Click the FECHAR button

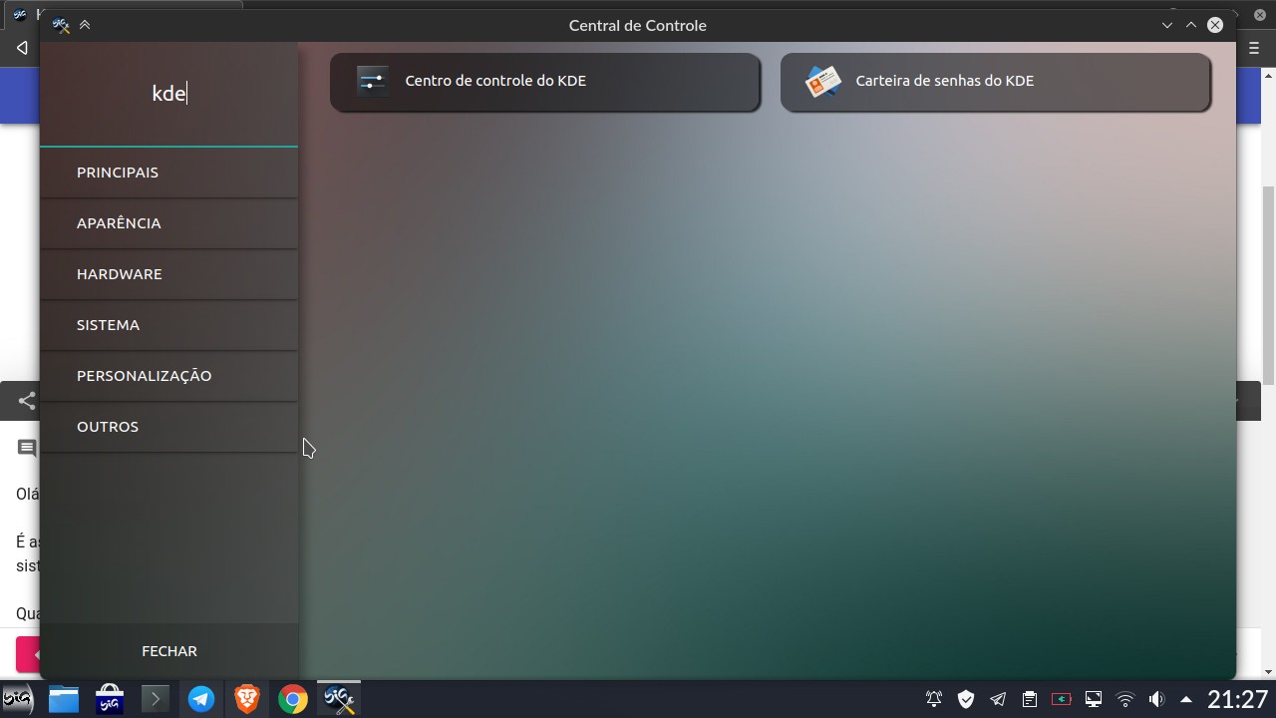(169, 651)
